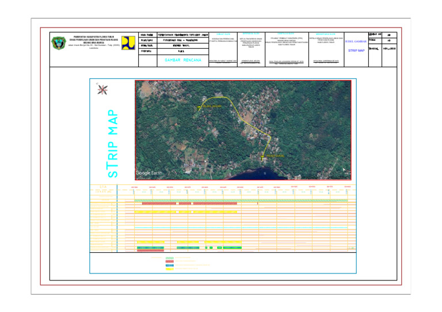Click the "S.T.A" header in strip chart
Image resolution: width=442 pixels, height=312 pixels.
pos(103,187)
